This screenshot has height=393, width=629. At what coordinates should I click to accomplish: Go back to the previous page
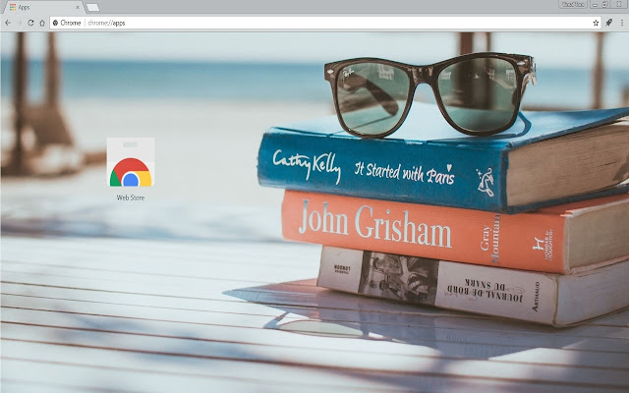(x=8, y=23)
